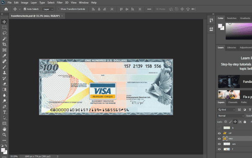Open the Edit Toolbar three-dots menu

[4, 140]
